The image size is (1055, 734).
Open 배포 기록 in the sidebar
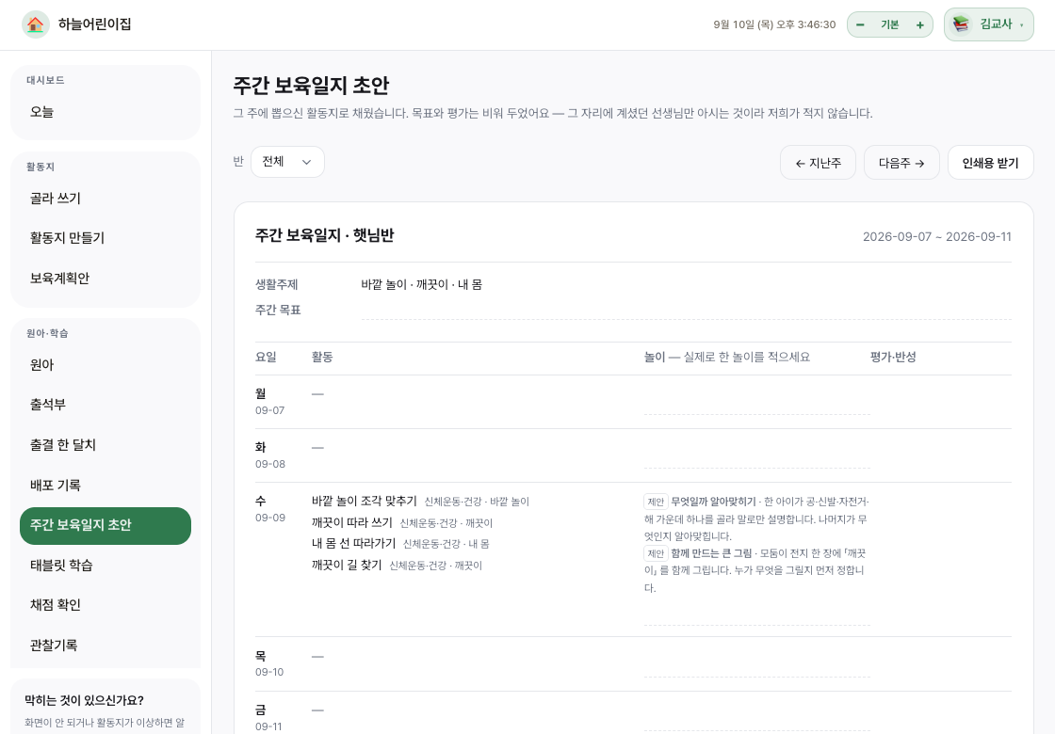(105, 486)
